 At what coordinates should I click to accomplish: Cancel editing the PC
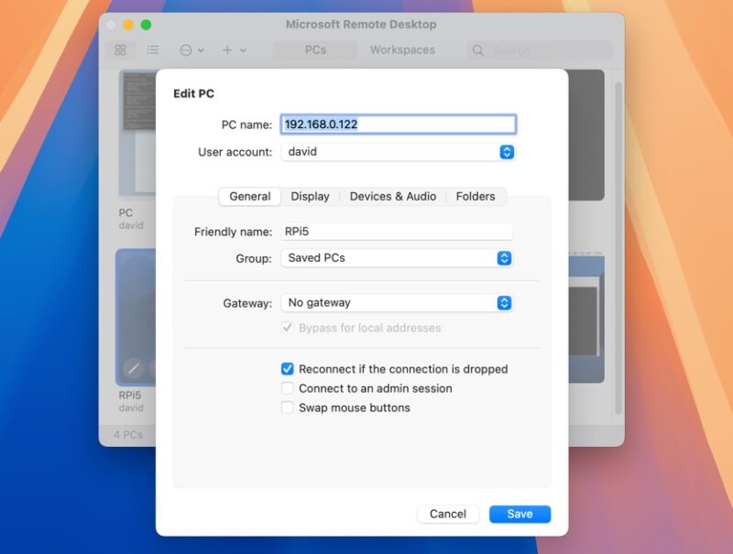tap(448, 514)
